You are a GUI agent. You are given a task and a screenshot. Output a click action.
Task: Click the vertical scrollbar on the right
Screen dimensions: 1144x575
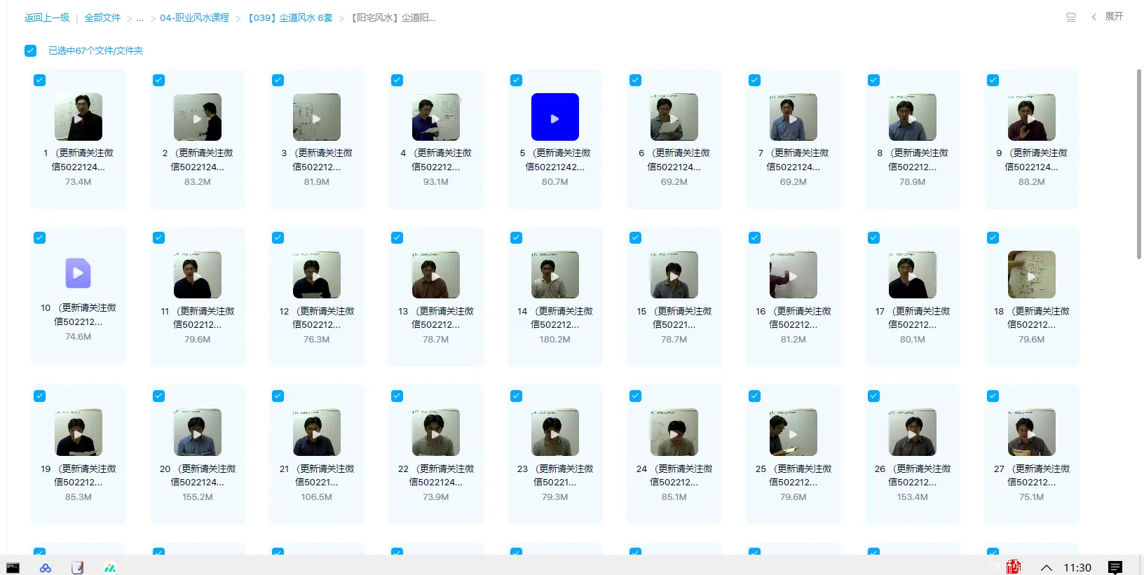coord(1139,165)
